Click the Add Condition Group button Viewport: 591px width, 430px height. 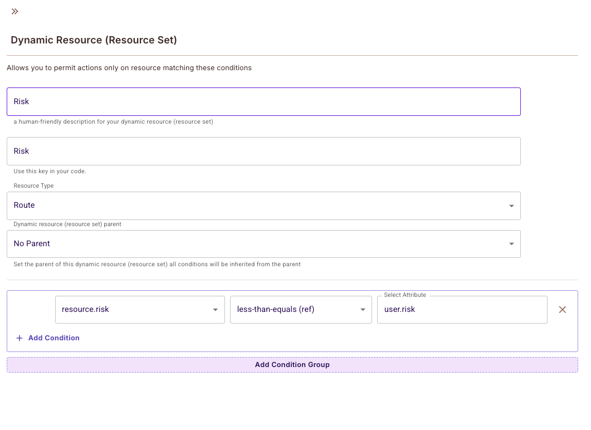tap(292, 364)
